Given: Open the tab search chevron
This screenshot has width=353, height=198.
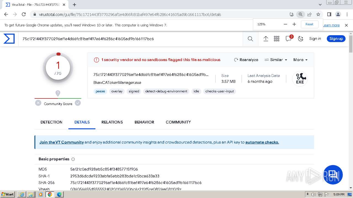Looking at the screenshot, I should [x=320, y=4].
